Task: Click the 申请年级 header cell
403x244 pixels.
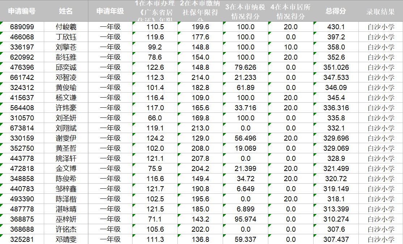Action: click(x=110, y=11)
